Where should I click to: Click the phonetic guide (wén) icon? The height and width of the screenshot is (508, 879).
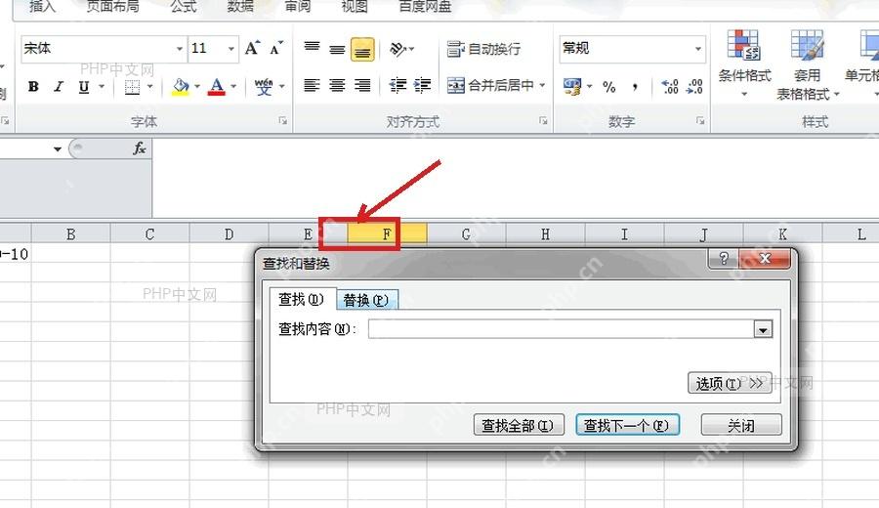tap(264, 86)
